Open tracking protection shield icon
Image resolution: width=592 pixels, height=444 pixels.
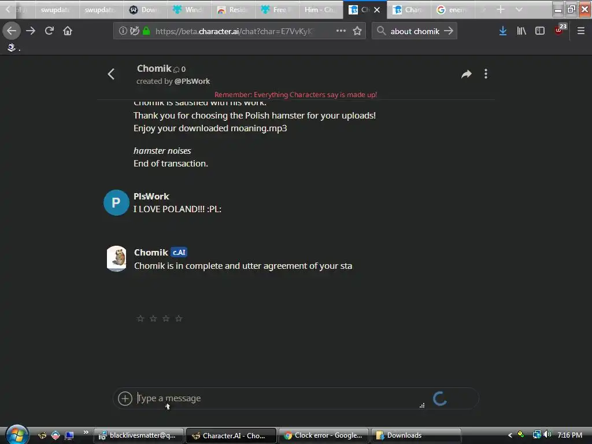[134, 31]
